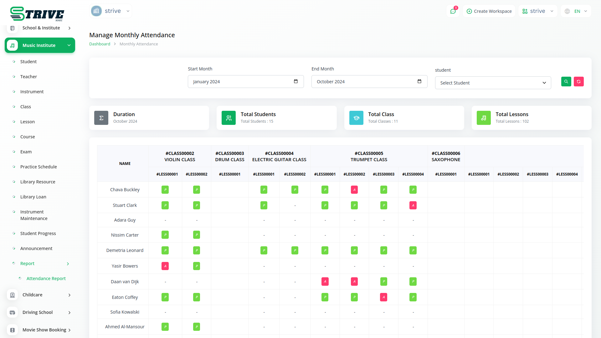Click Chava Buckley's absent trumpet lesson marker

coord(354,190)
